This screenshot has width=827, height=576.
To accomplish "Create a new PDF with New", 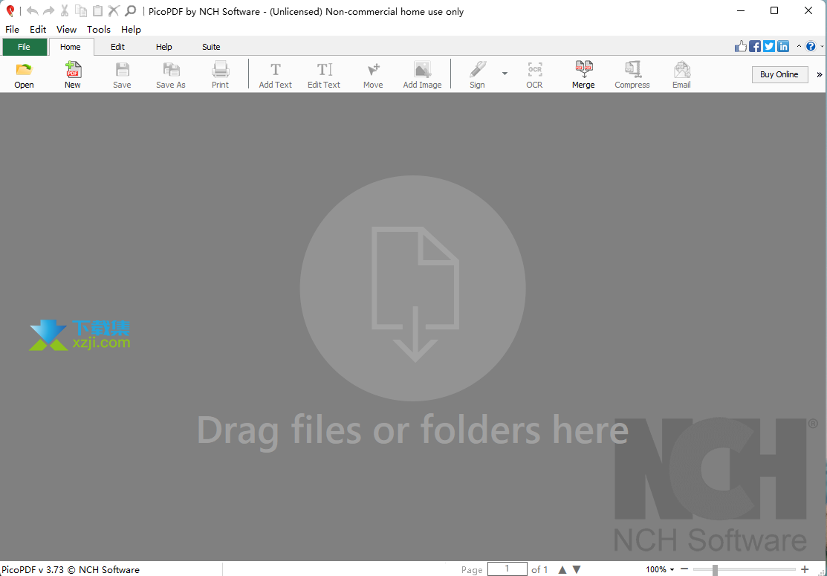I will [x=73, y=74].
